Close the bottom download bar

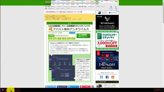click(x=162, y=90)
